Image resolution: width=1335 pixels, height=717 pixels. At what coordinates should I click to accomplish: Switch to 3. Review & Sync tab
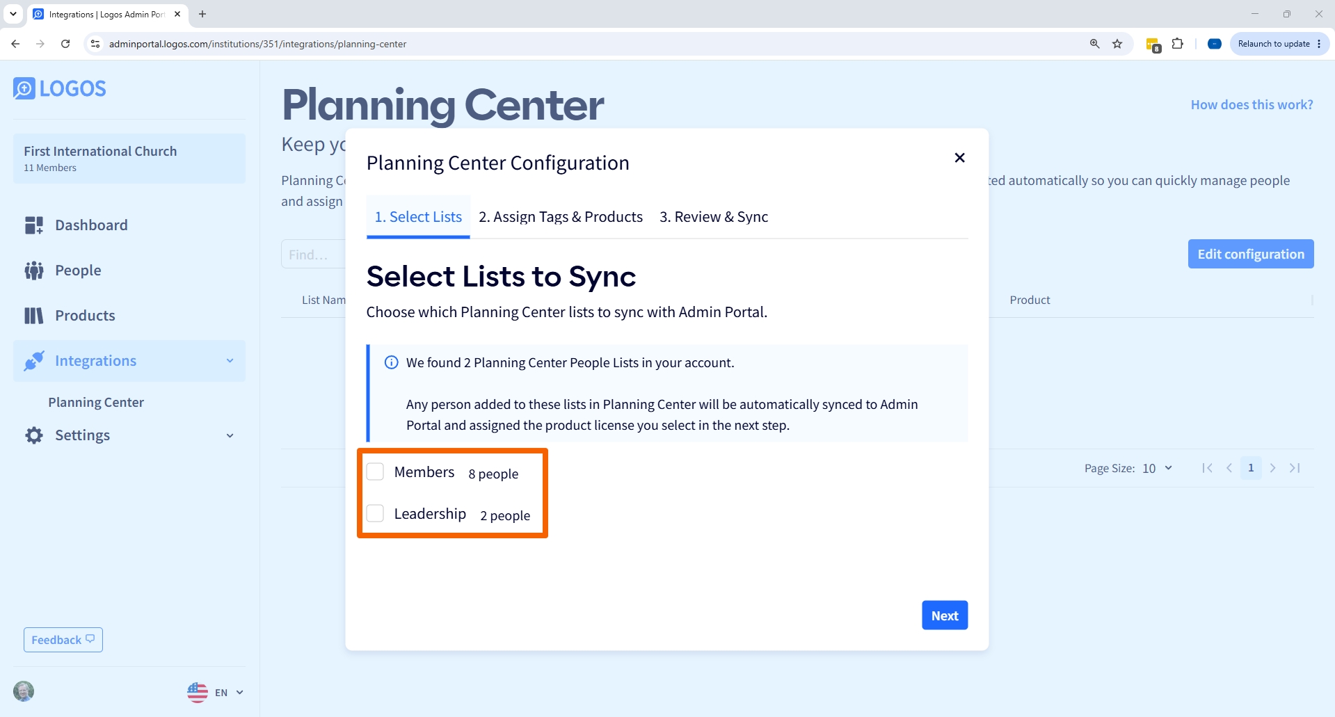(x=714, y=217)
